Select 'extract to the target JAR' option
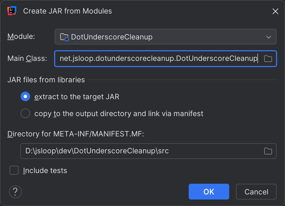Screen dimensions: 285x206 [25, 96]
